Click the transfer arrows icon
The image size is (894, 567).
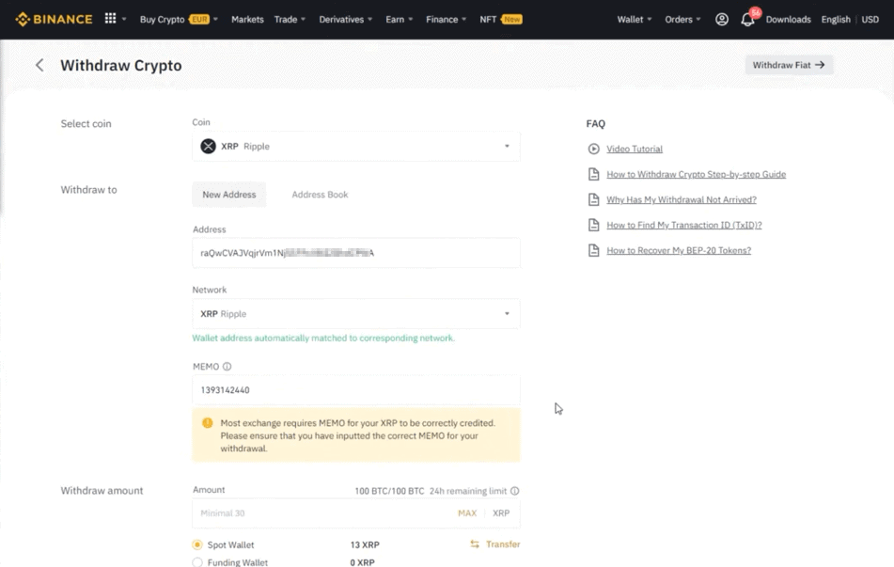pyautogui.click(x=475, y=544)
